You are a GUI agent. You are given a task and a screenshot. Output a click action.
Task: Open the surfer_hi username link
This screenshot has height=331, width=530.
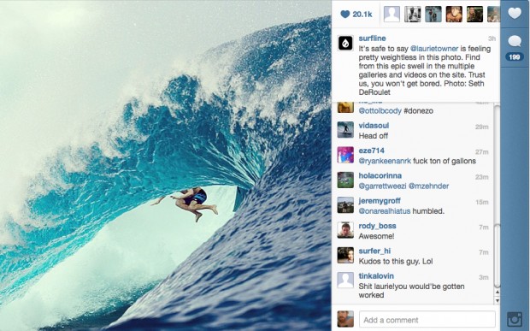[374, 251]
